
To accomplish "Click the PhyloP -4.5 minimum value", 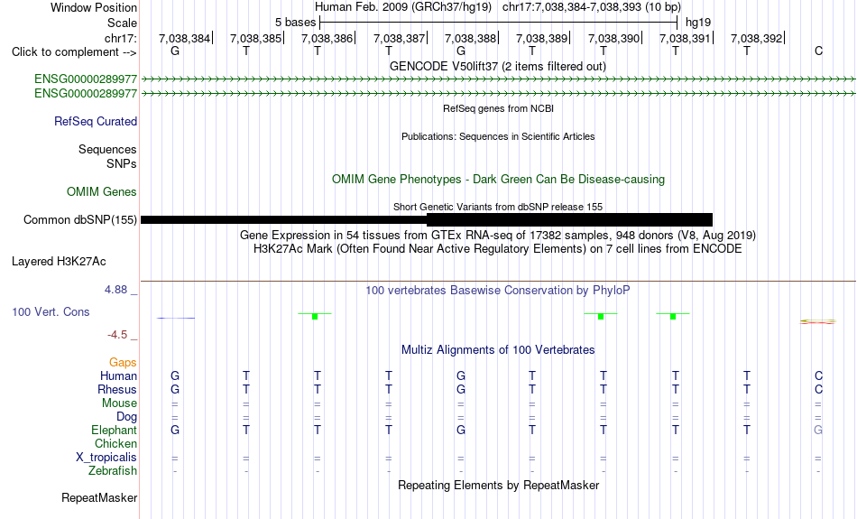I will pos(117,335).
